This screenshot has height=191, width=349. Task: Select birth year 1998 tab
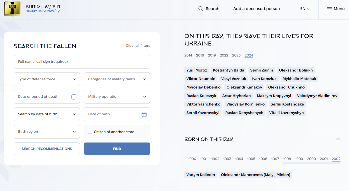[x=287, y=159]
